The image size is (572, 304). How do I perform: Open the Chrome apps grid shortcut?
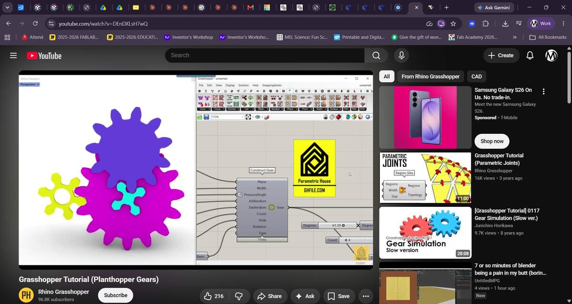click(7, 37)
